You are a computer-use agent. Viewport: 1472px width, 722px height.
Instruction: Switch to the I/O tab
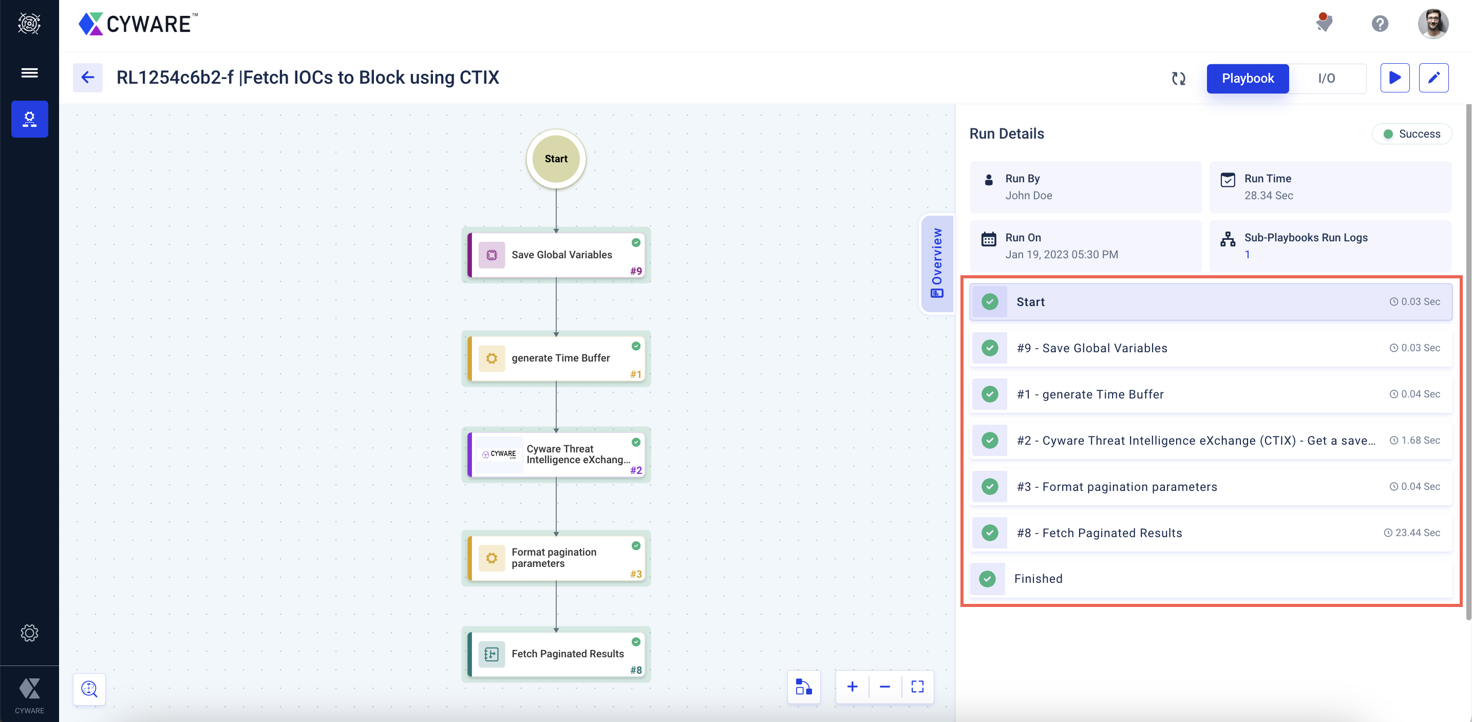pyautogui.click(x=1326, y=78)
